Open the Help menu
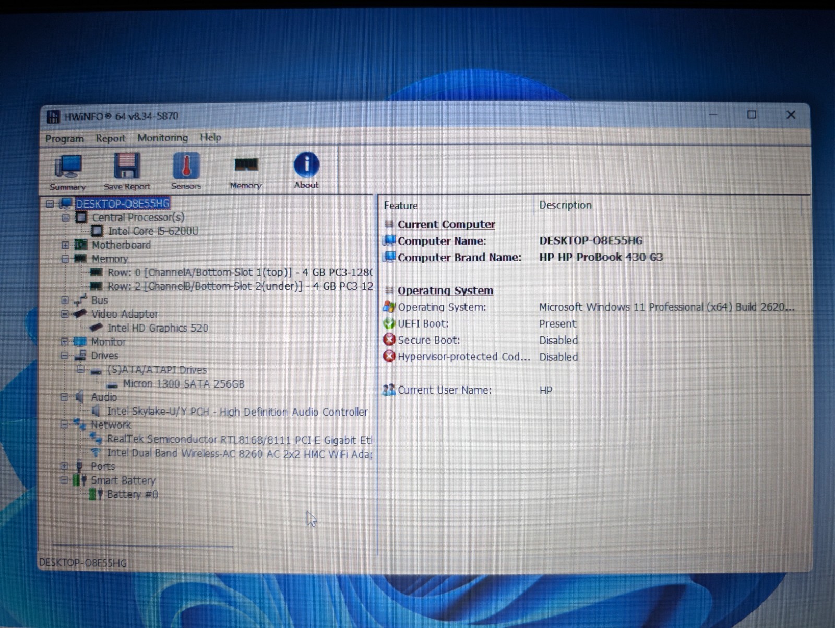835x628 pixels. point(210,137)
